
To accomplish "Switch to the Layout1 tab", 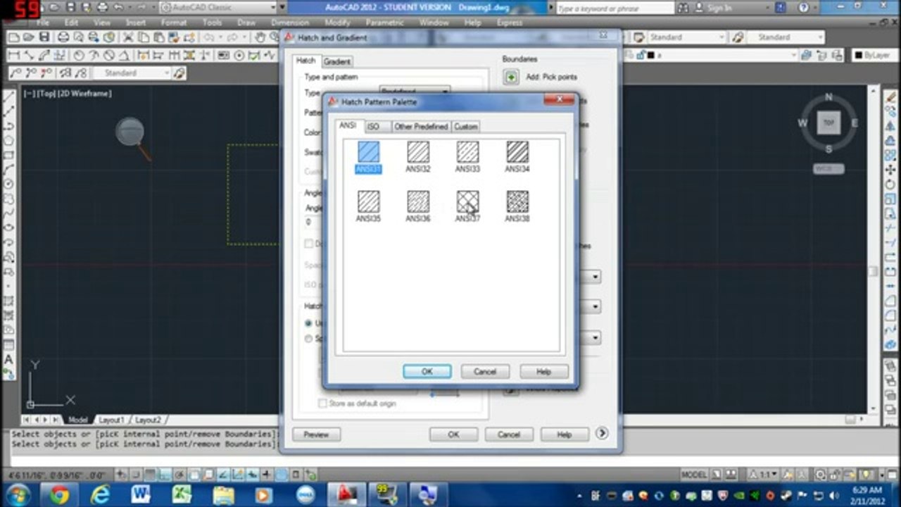I will 111,420.
